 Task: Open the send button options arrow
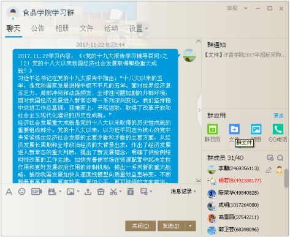click(191, 226)
